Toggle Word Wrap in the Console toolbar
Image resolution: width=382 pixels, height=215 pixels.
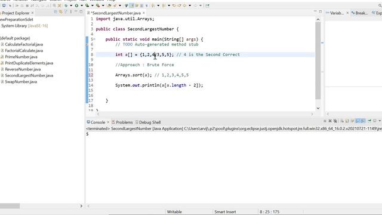pos(353,121)
